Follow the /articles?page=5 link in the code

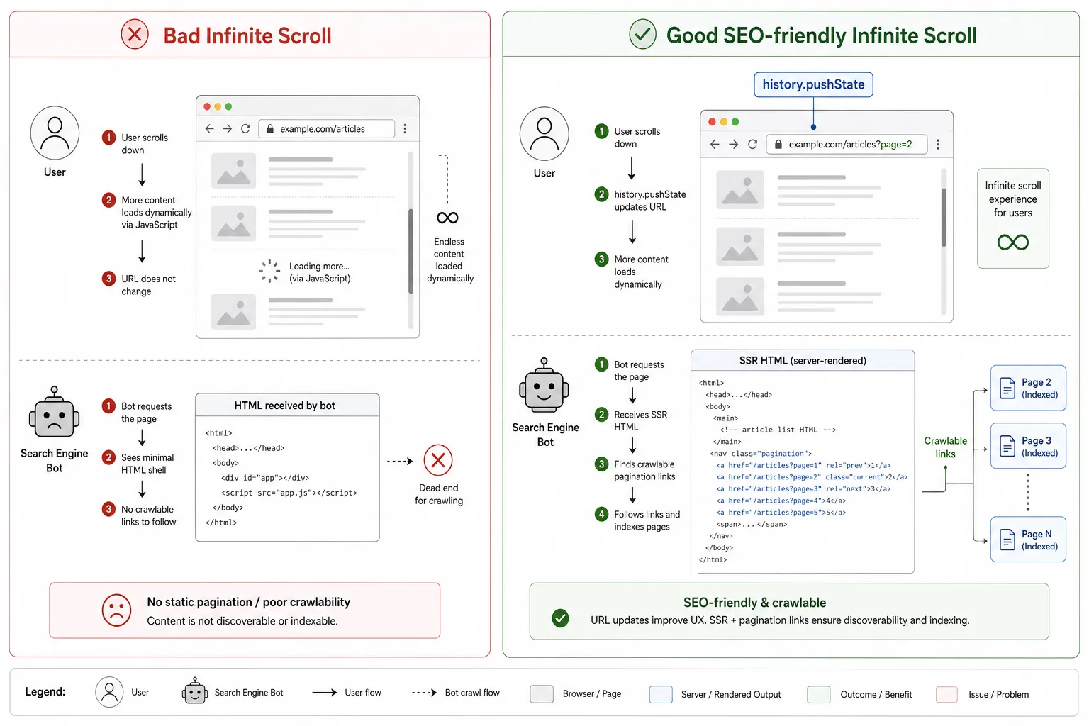pos(781,512)
